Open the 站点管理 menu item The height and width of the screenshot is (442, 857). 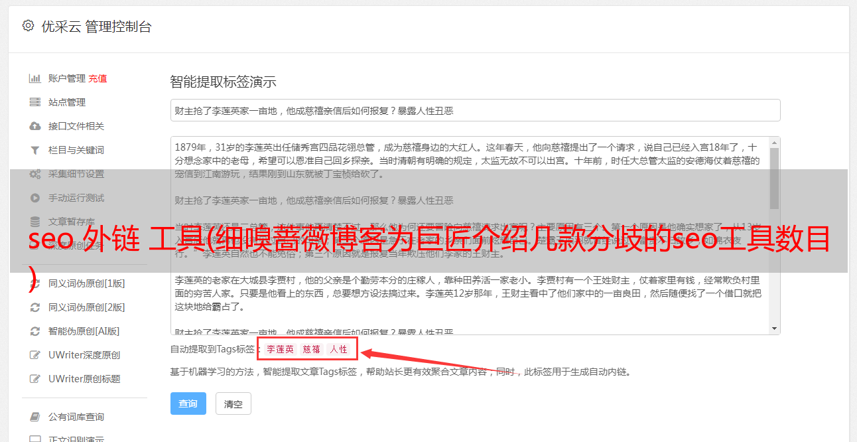coord(67,102)
